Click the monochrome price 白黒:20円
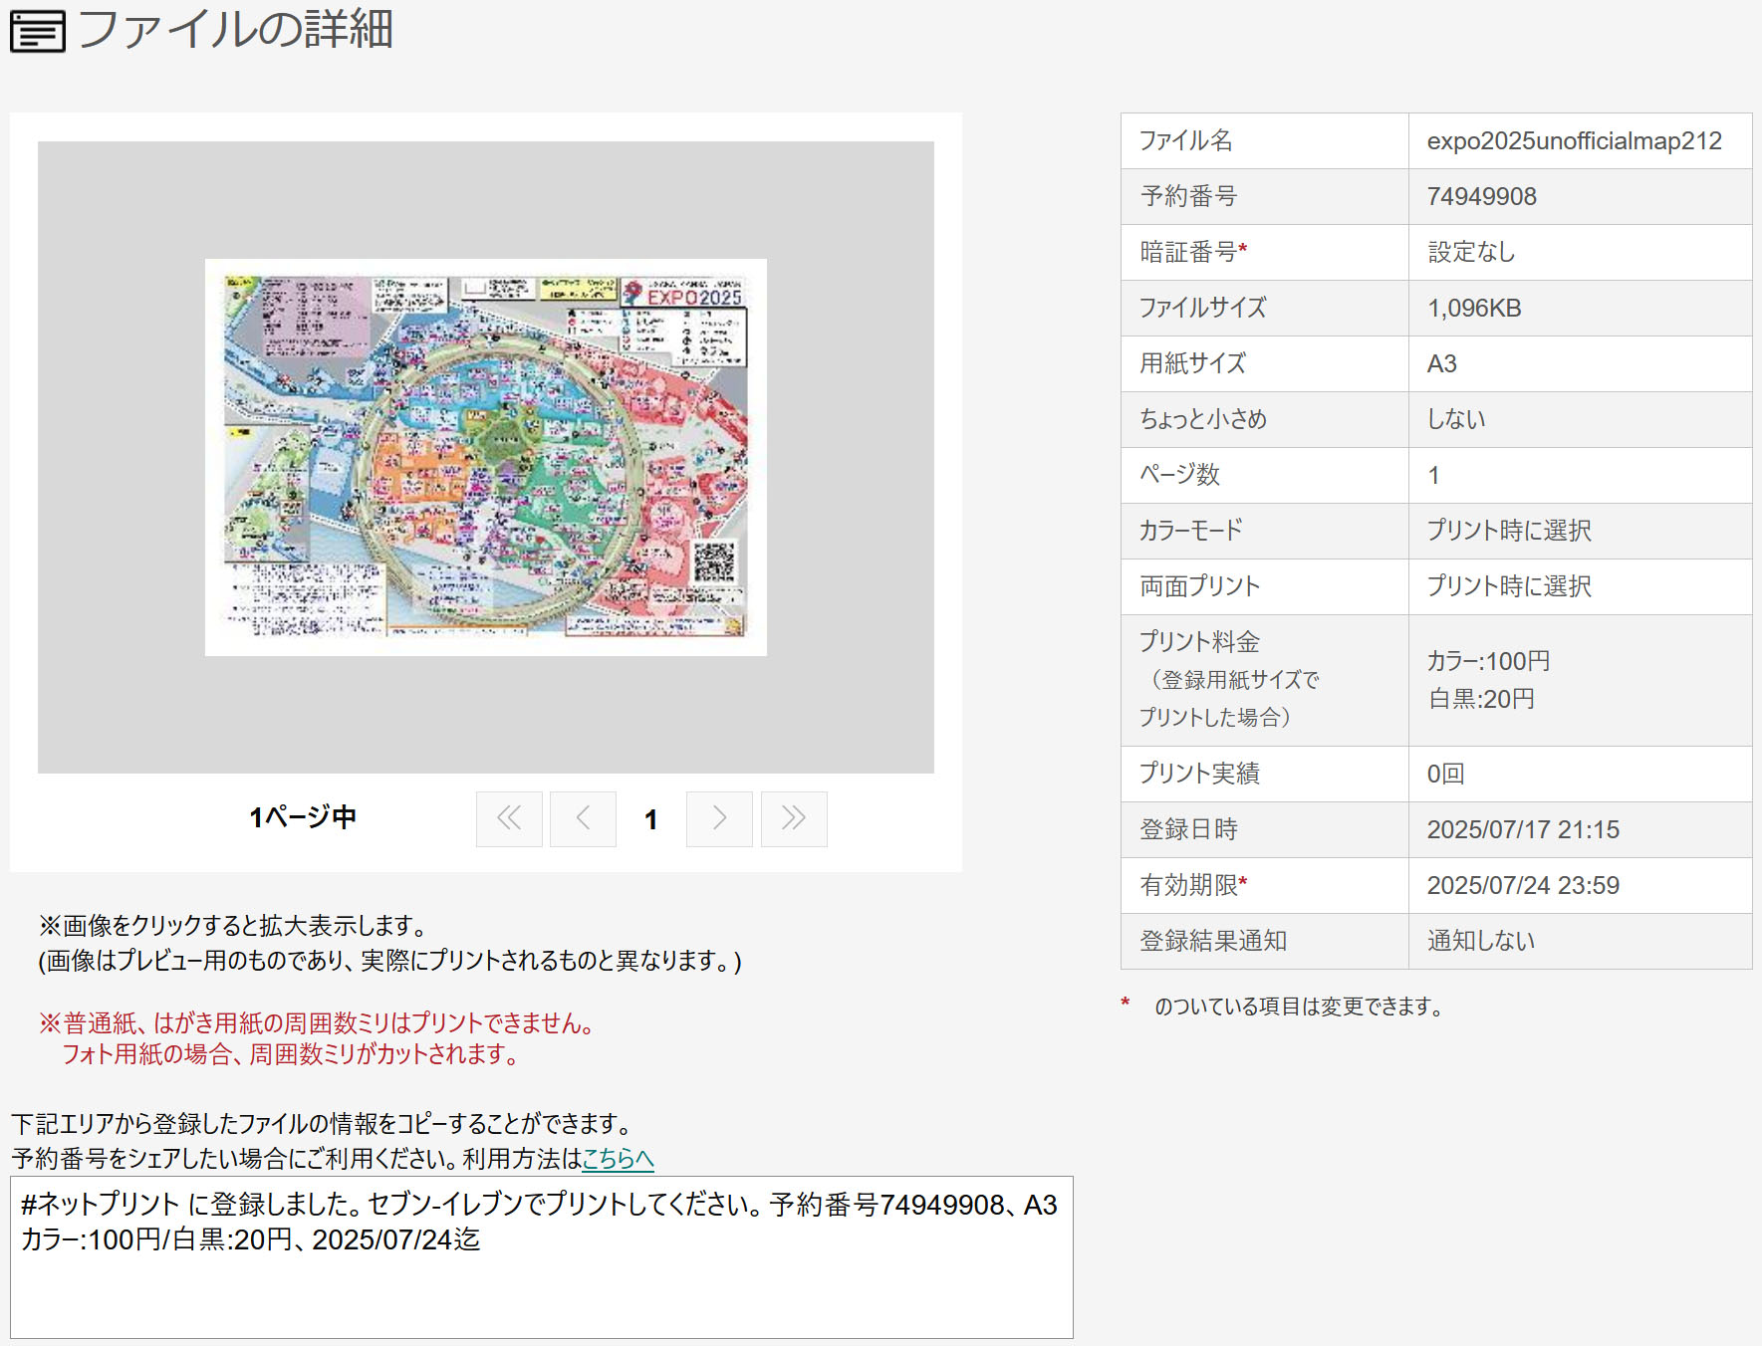Viewport: 1762px width, 1346px height. (1481, 699)
